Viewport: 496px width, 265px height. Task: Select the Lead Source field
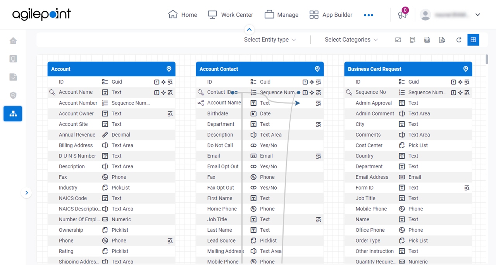[x=260, y=241]
